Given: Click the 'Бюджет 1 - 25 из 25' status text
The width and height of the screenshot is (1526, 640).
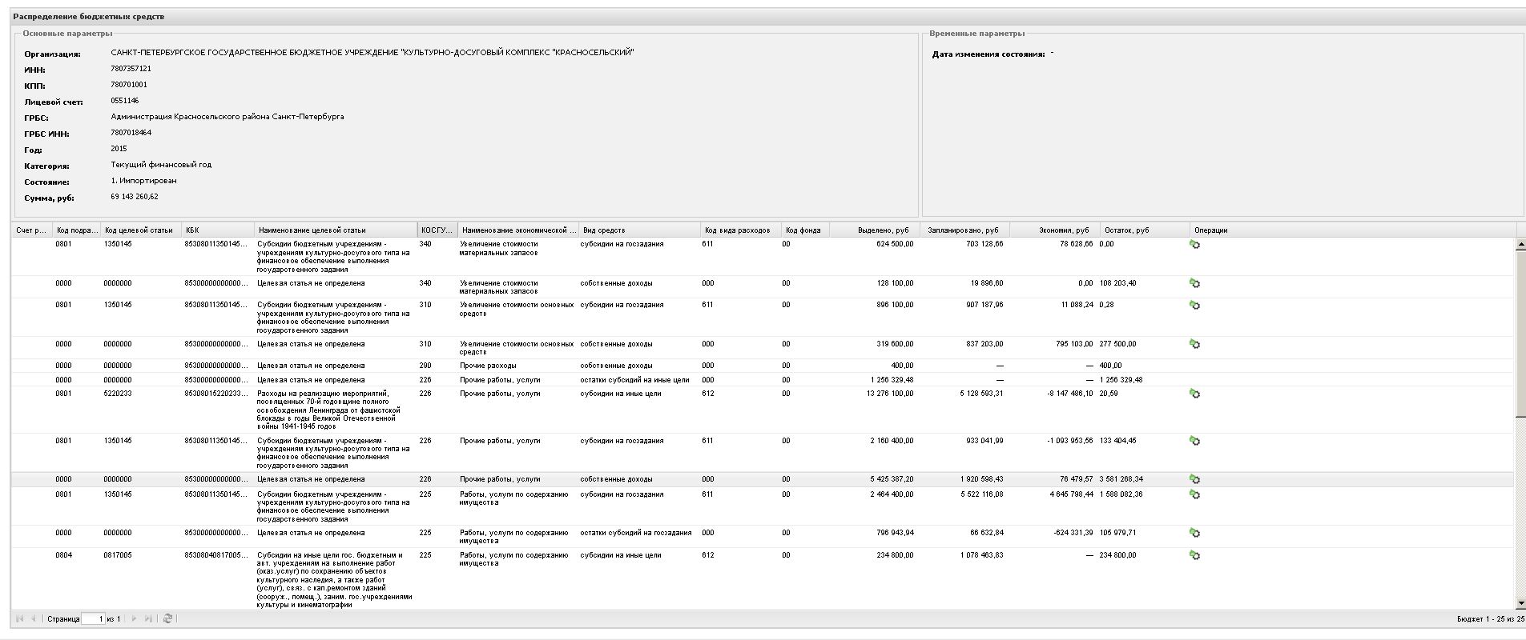Looking at the screenshot, I should 1490,619.
